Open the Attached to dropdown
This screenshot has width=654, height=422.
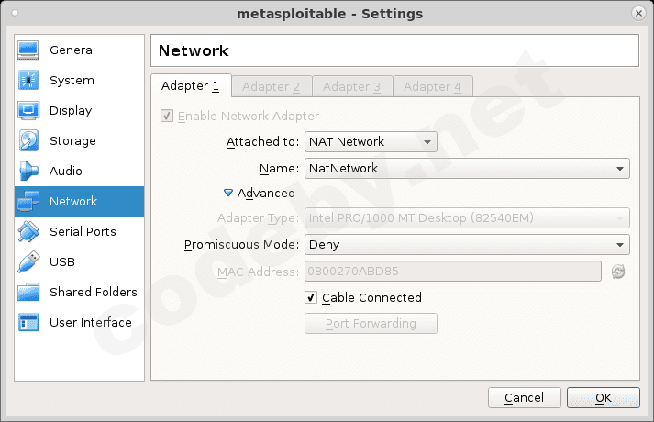click(371, 142)
